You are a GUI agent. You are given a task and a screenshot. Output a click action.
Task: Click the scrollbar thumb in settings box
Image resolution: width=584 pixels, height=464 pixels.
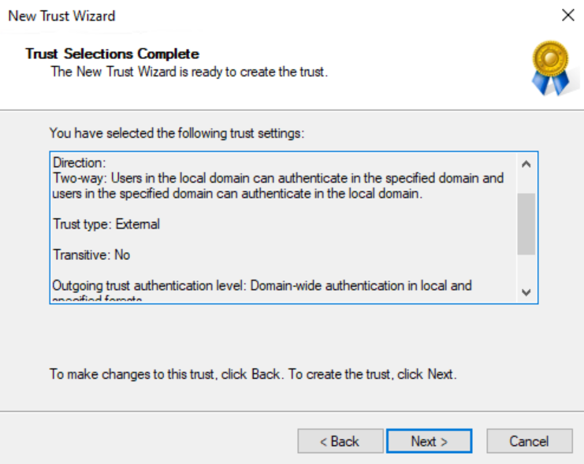tap(526, 224)
